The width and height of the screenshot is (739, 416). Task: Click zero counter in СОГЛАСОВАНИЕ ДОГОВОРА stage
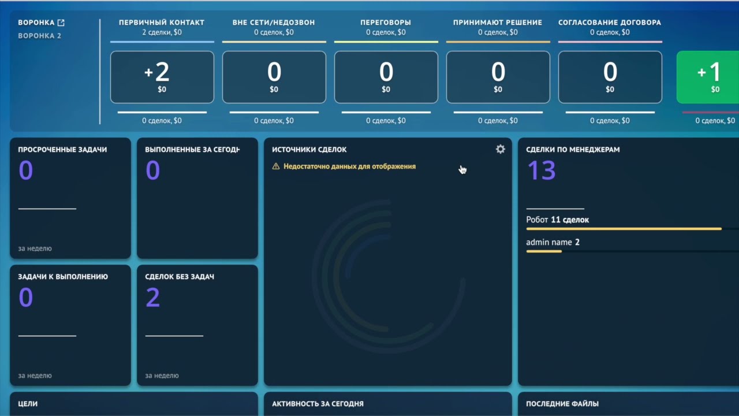610,72
